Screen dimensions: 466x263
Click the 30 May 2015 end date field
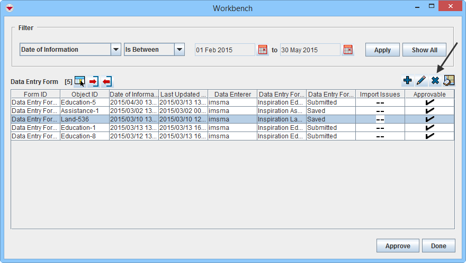(x=310, y=50)
